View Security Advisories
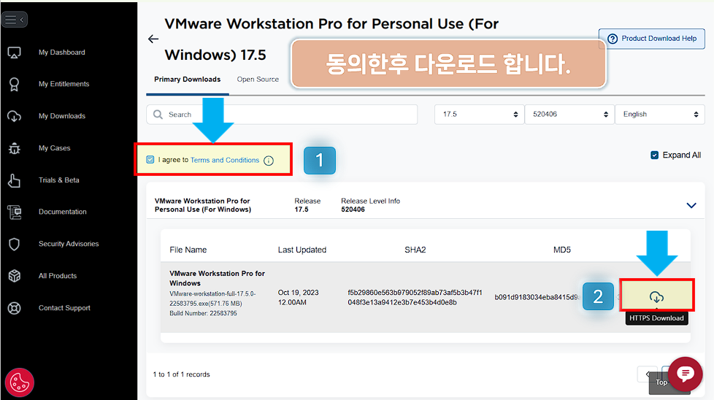The height and width of the screenshot is (400, 714). (x=69, y=244)
